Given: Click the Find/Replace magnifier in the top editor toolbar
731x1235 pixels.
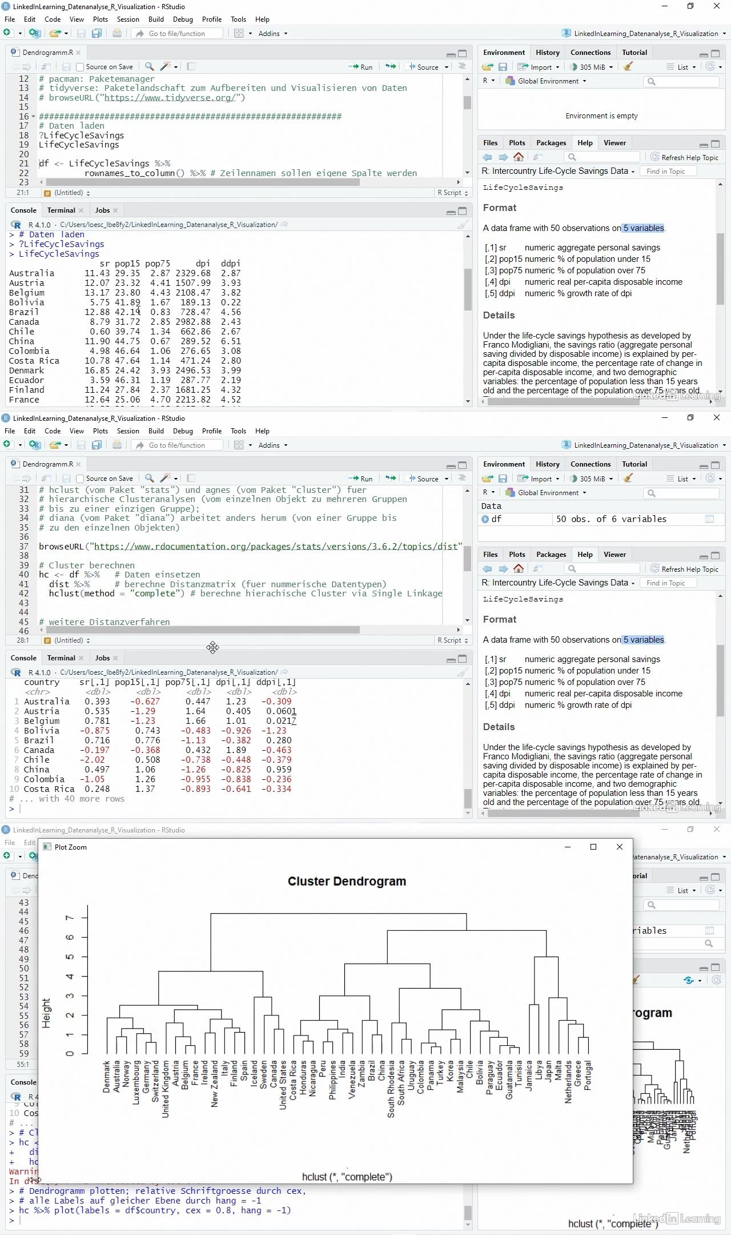Looking at the screenshot, I should click(x=149, y=67).
